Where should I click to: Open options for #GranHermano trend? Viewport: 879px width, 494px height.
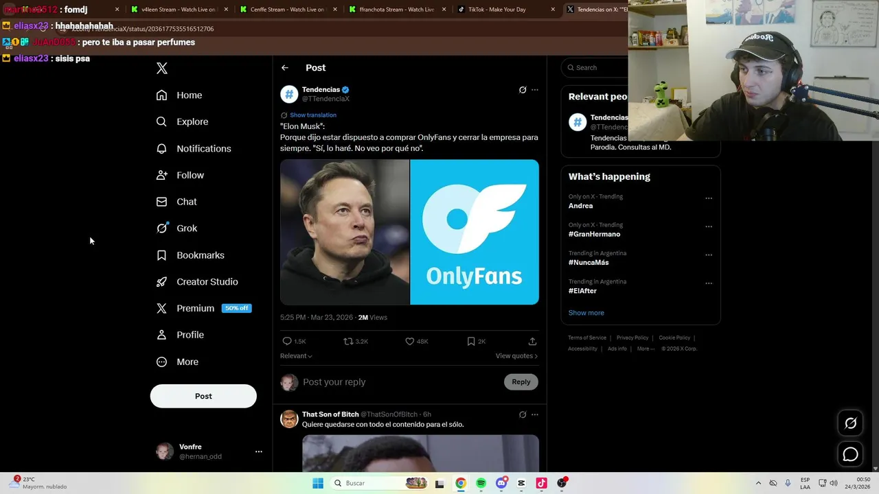709,226
